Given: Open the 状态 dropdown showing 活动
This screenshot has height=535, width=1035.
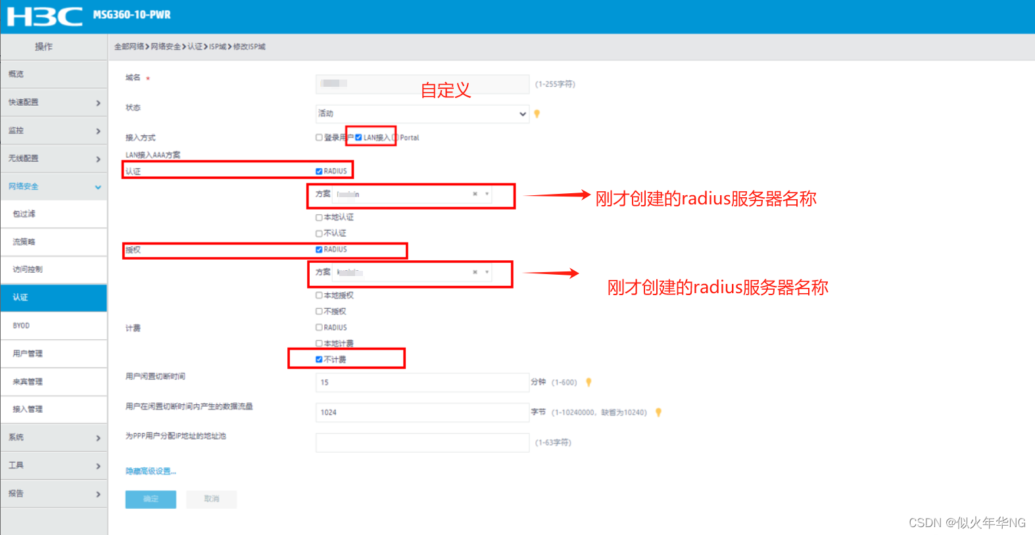Looking at the screenshot, I should tap(422, 114).
